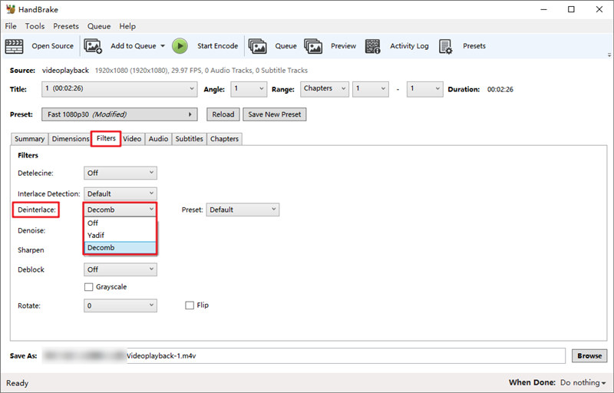Click the Reload button
614x393 pixels.
tap(223, 114)
